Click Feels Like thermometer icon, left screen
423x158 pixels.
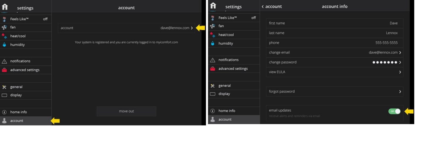4,19
